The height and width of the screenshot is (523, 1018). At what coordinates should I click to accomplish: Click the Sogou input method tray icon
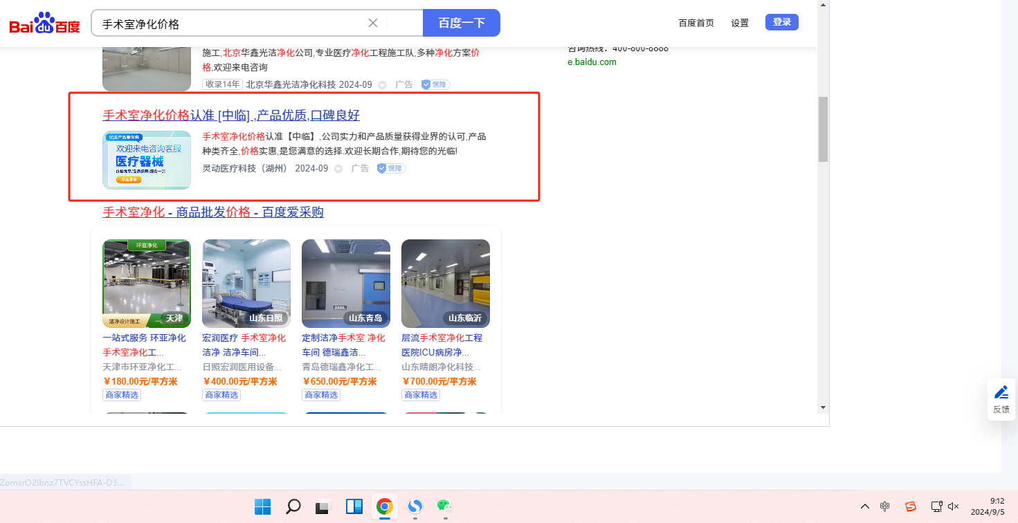(911, 506)
